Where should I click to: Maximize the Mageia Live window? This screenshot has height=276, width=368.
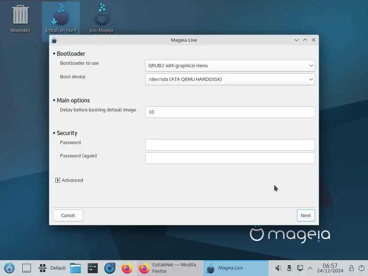coord(305,40)
